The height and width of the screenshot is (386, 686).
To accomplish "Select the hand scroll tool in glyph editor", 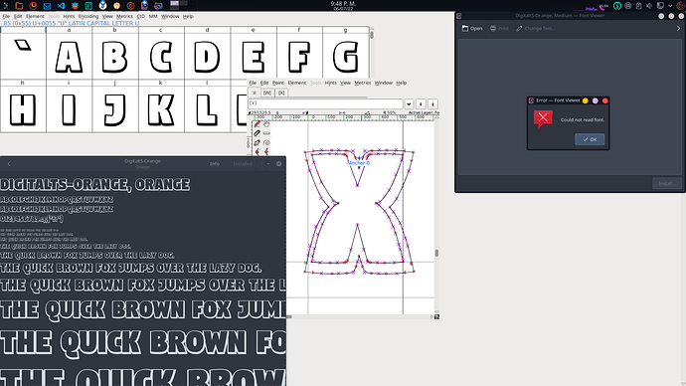I will pos(266,124).
